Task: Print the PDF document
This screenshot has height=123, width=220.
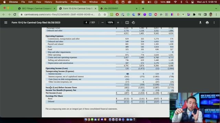Action: click(207, 23)
